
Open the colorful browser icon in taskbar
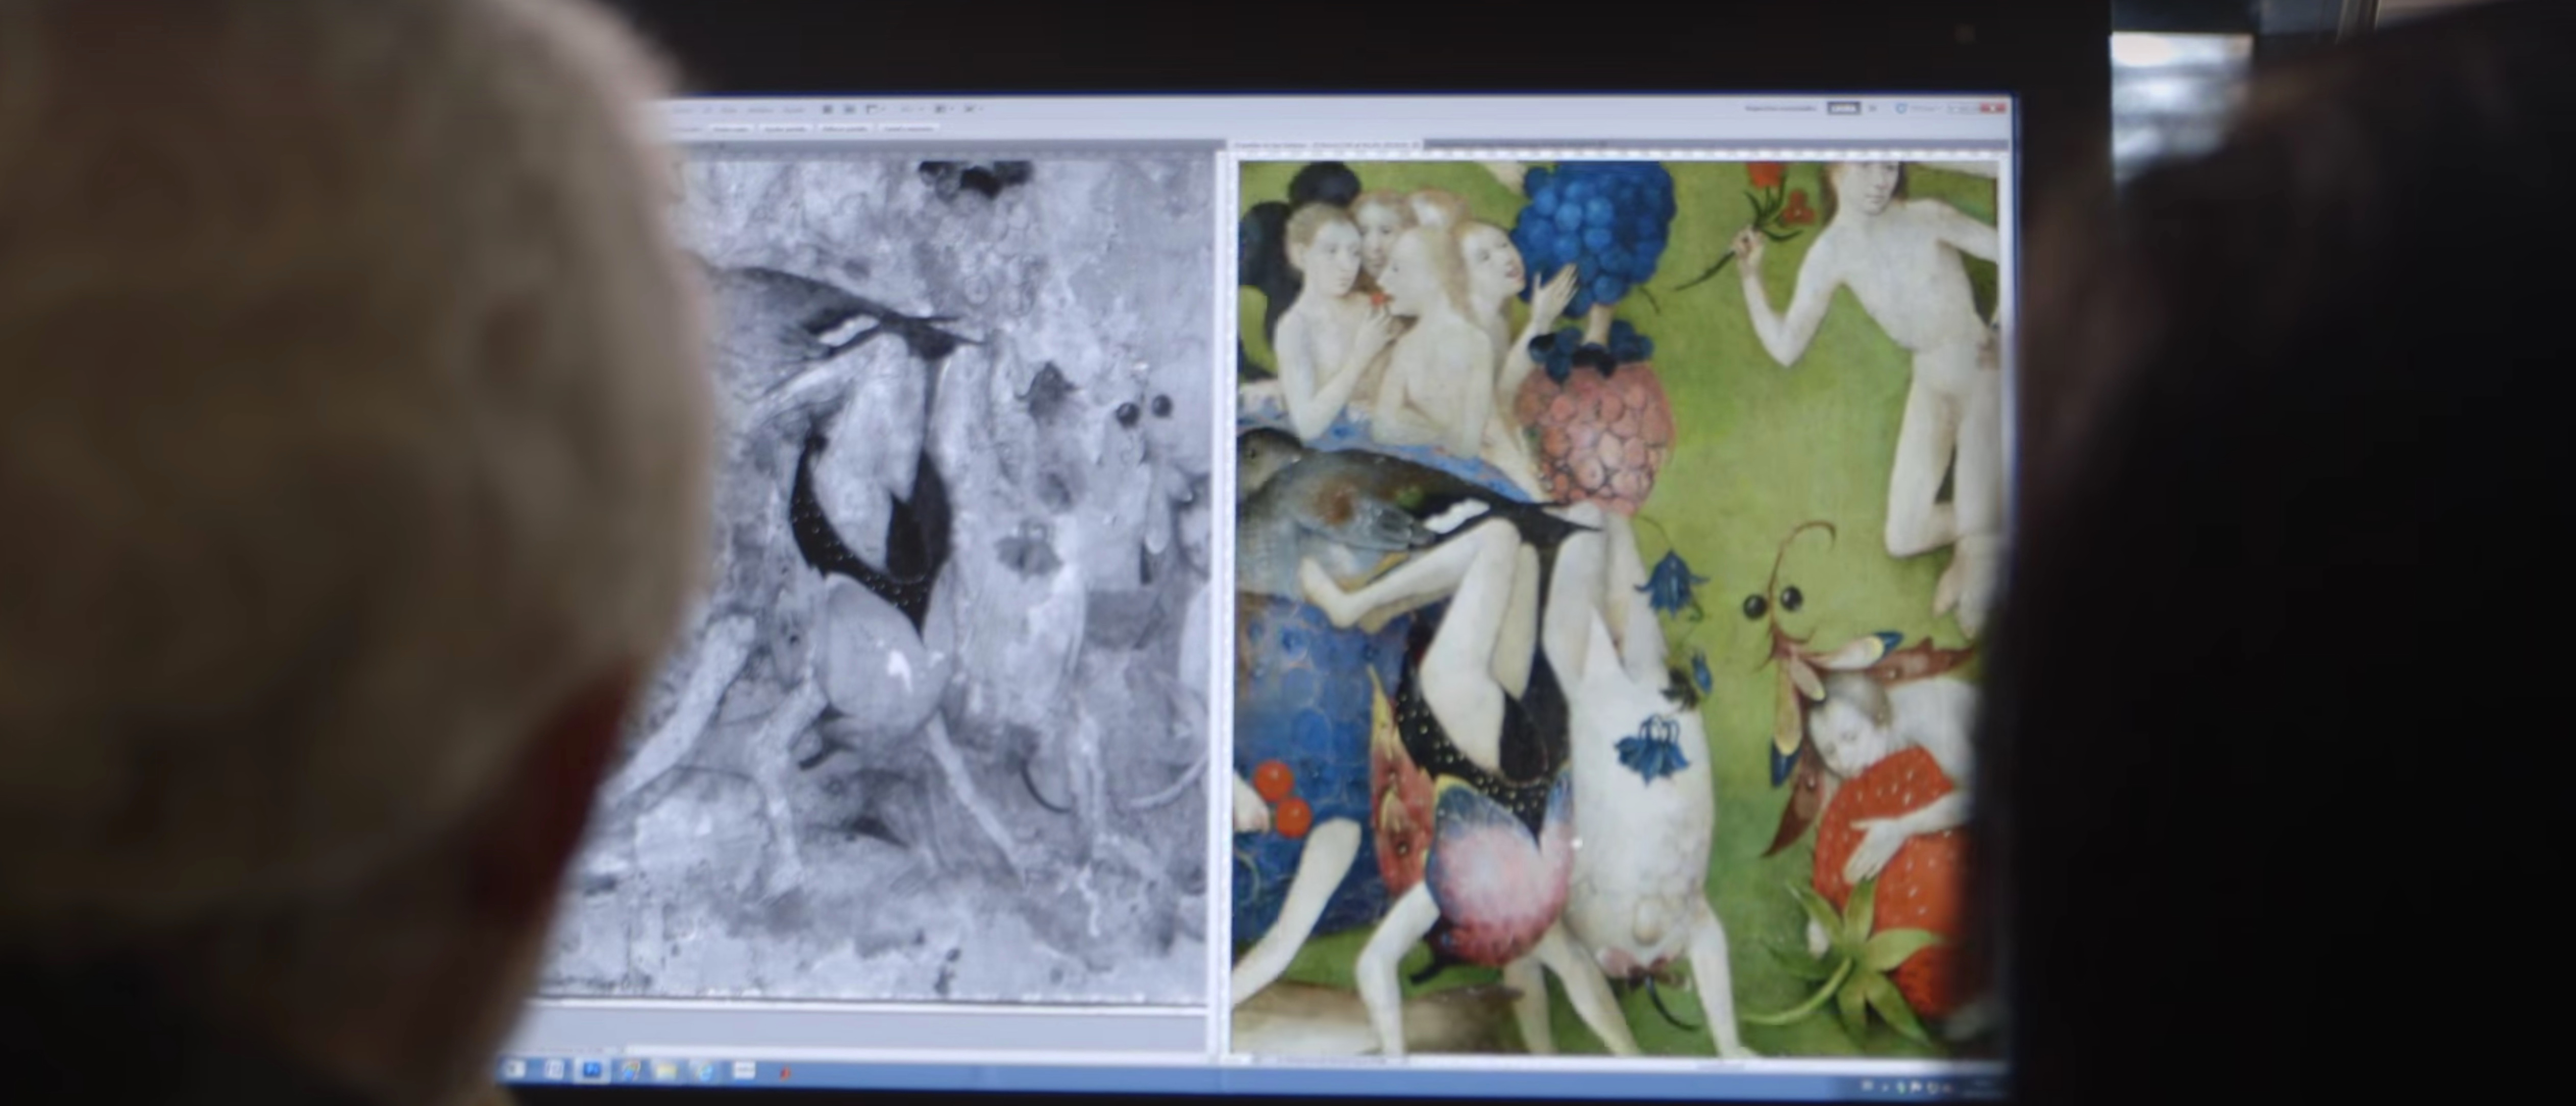click(x=630, y=1070)
